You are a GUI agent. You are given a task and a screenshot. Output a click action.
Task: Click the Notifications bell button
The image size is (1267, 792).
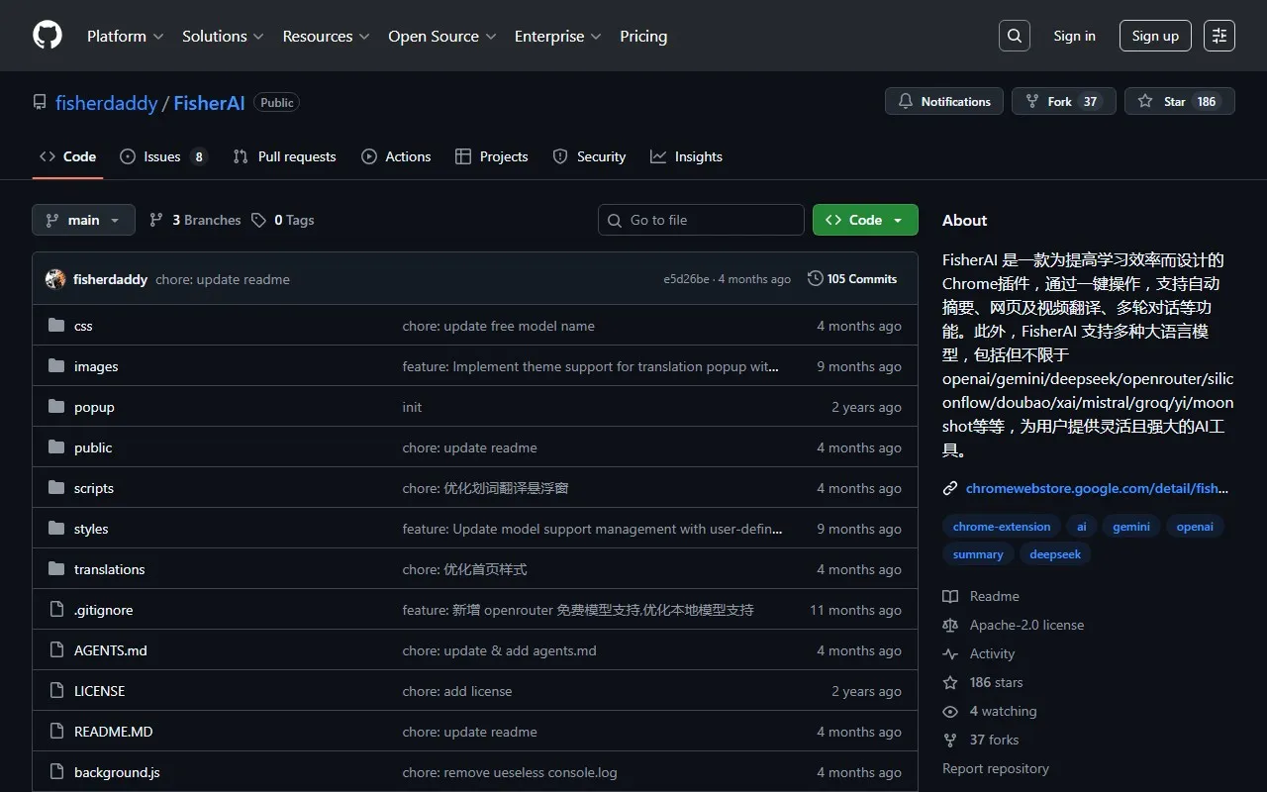[x=944, y=102]
